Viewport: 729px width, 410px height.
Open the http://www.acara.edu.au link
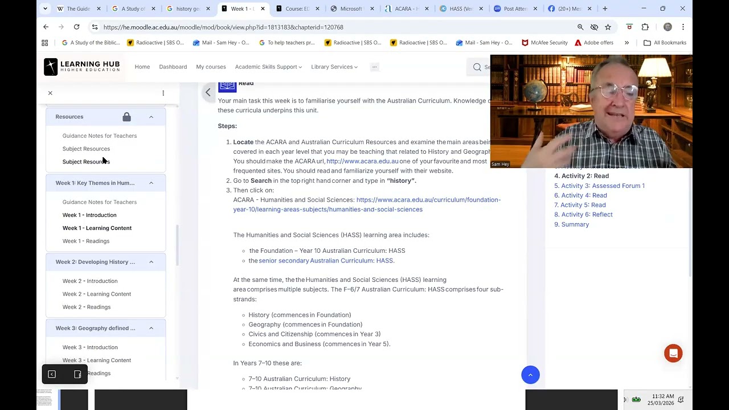pyautogui.click(x=362, y=161)
